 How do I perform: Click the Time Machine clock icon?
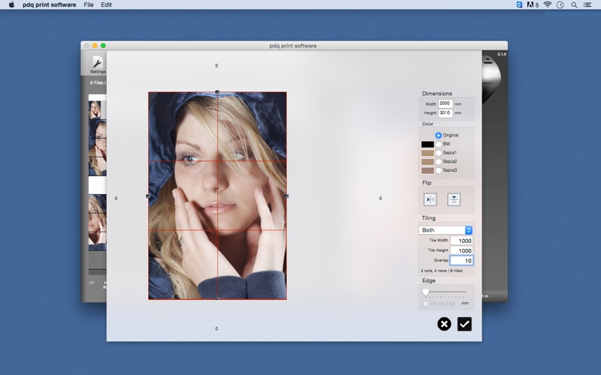coord(560,4)
